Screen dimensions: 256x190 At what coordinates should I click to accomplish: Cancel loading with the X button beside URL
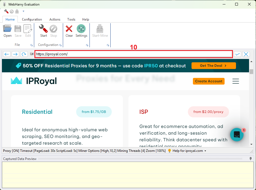(246, 54)
